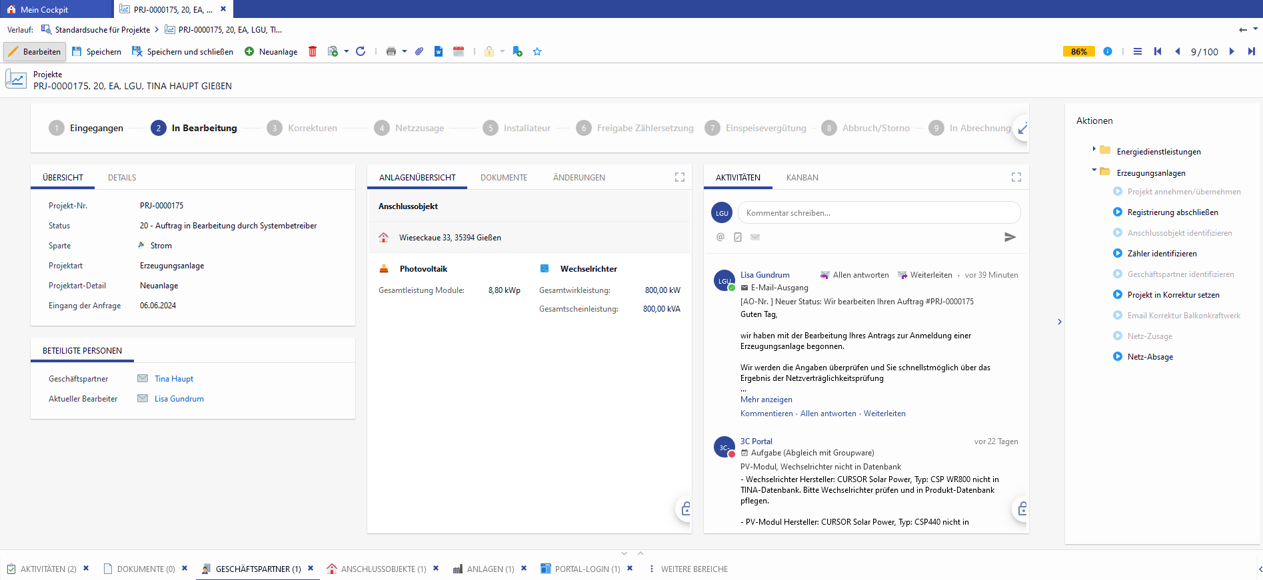The width and height of the screenshot is (1263, 580).
Task: Click Mehr anzeigen to expand email
Action: coord(766,400)
